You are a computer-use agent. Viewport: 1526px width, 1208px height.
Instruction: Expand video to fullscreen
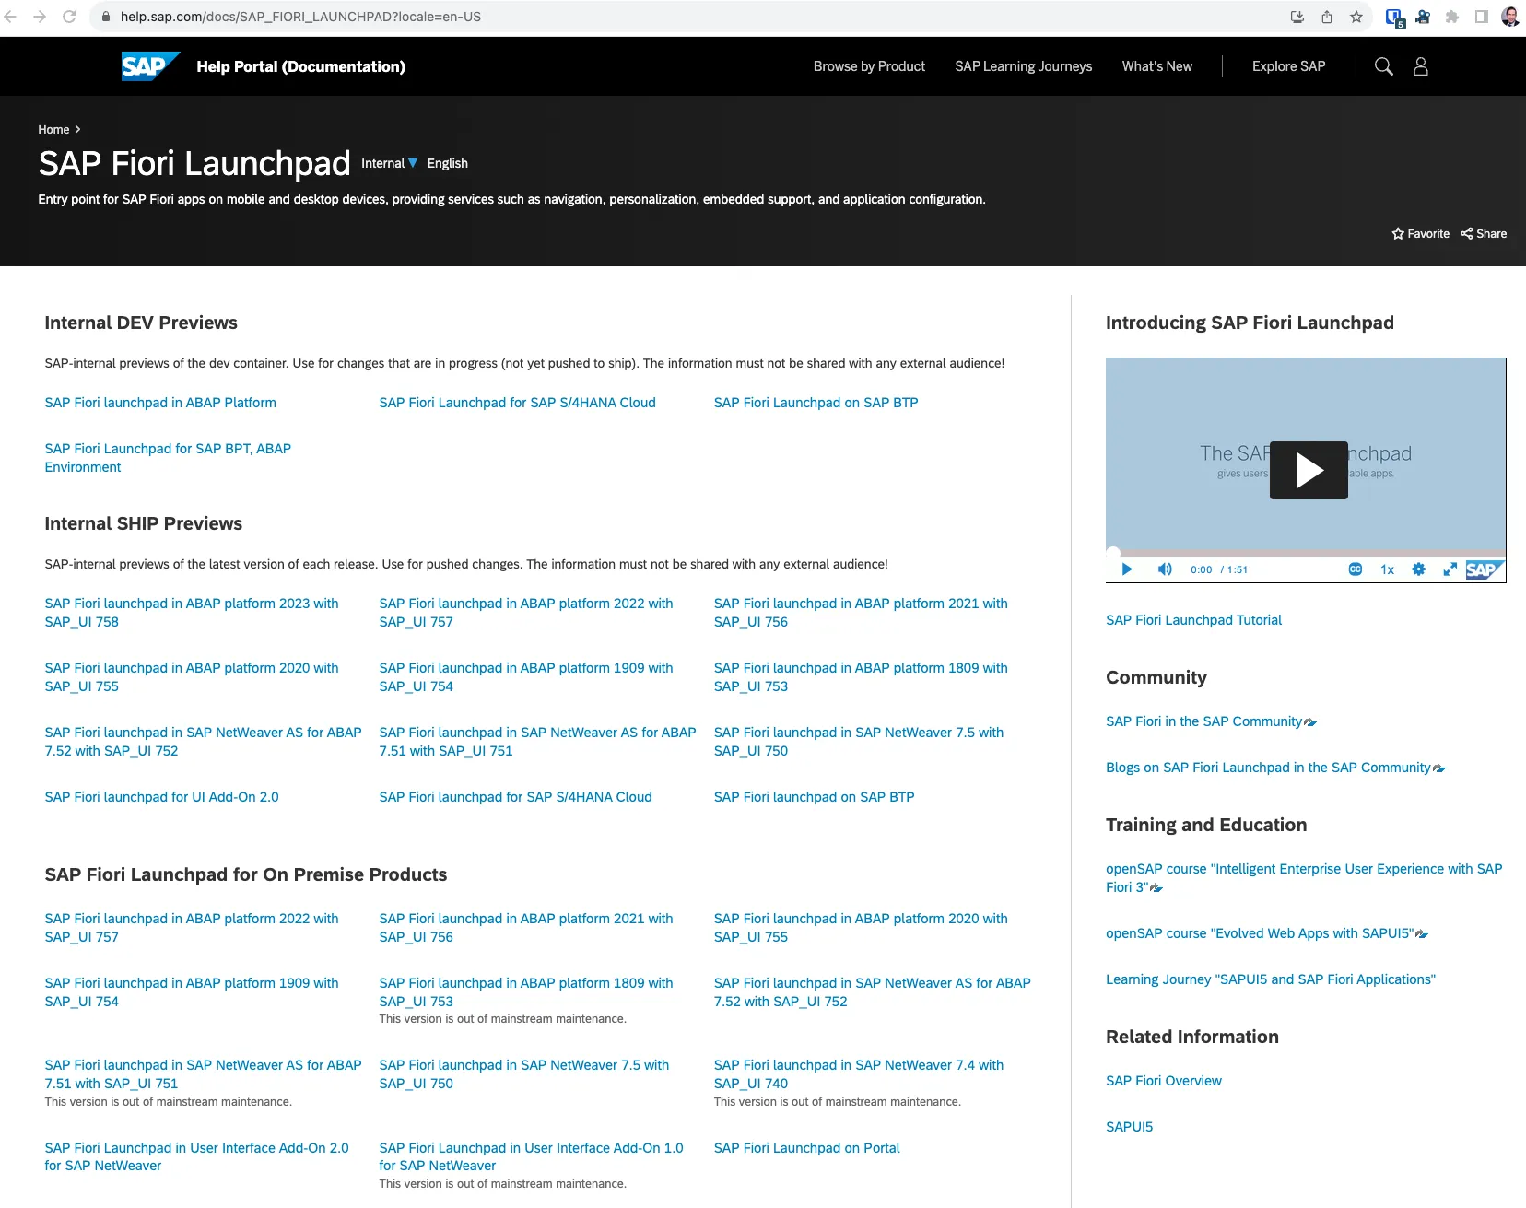[1450, 569]
